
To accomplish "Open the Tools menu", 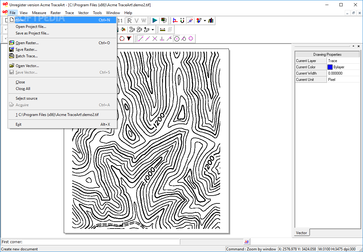I will [x=97, y=13].
